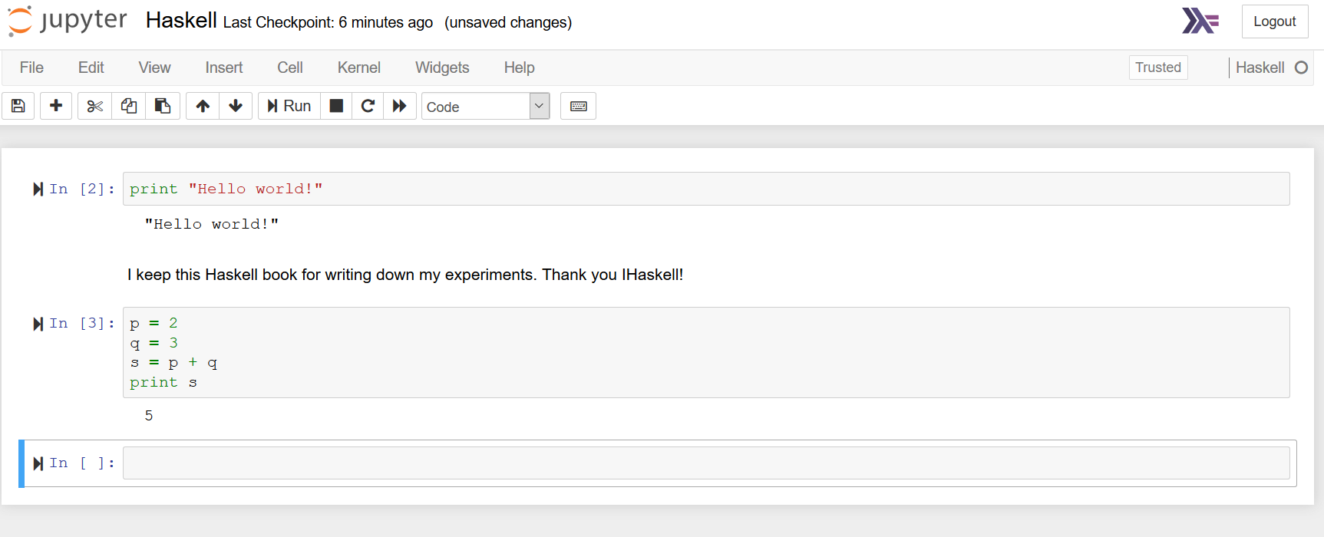Click the IHaskell logo
This screenshot has width=1324, height=537.
pos(1200,21)
